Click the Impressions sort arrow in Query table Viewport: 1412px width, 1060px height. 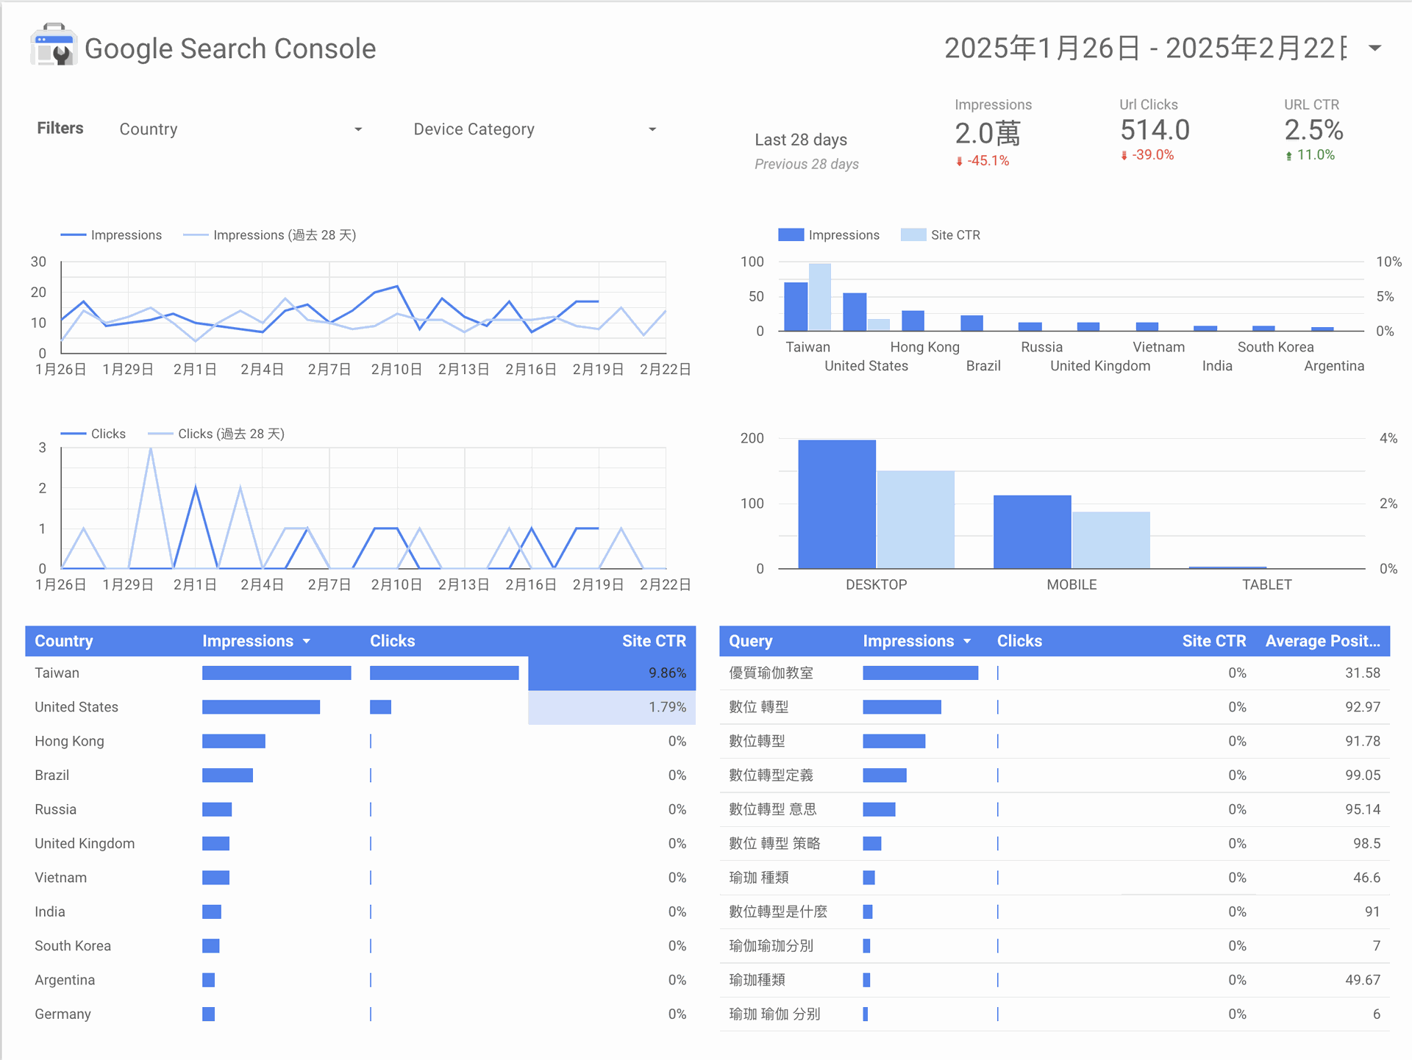click(967, 642)
